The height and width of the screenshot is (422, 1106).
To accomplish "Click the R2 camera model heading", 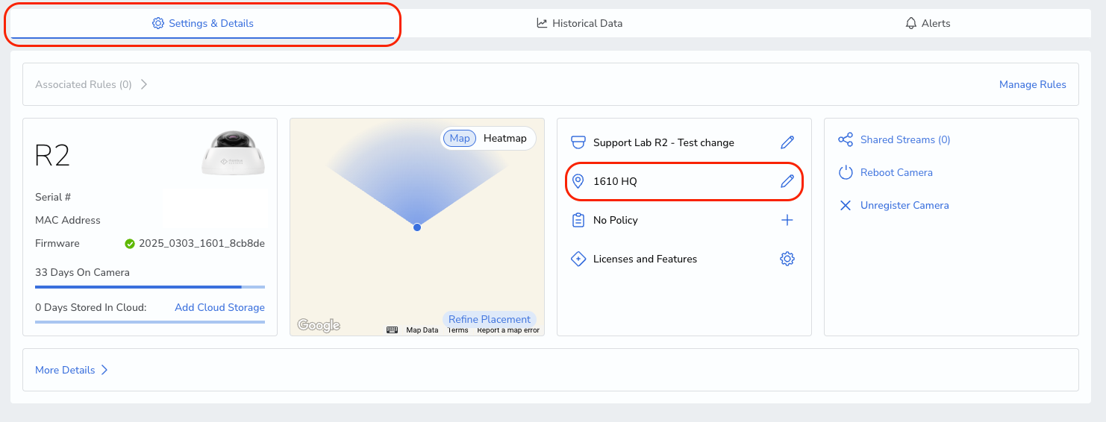I will (52, 155).
